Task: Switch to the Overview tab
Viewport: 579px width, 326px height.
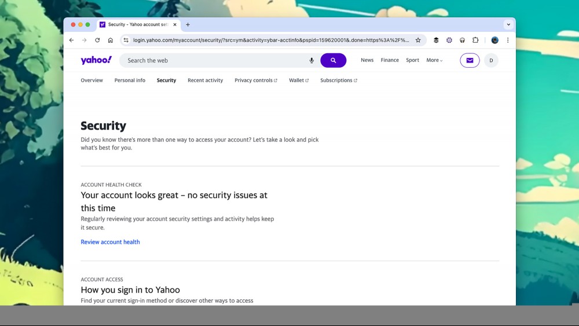Action: pyautogui.click(x=91, y=80)
